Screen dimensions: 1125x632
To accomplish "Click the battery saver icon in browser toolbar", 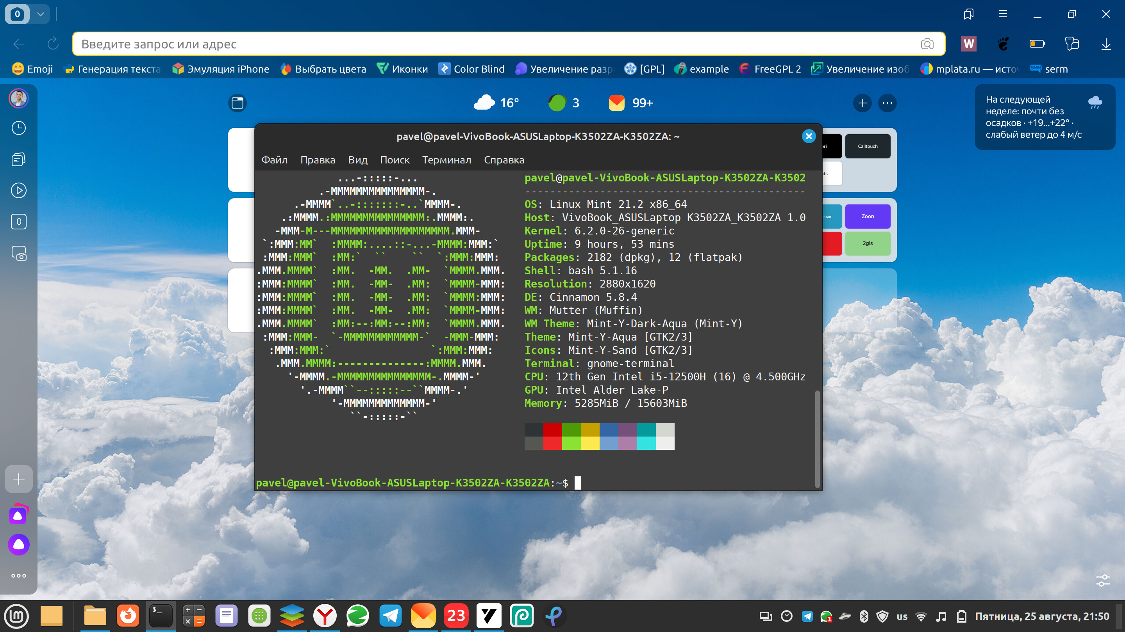I will point(1037,44).
